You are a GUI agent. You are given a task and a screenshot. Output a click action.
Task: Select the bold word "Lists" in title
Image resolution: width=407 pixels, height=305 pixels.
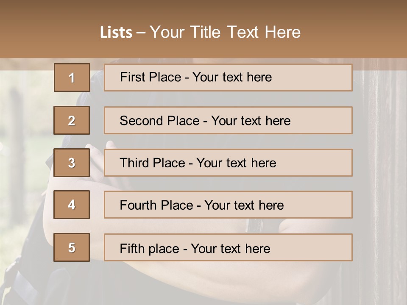116,33
